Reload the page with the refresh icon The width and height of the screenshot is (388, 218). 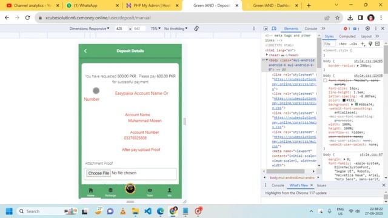click(27, 18)
